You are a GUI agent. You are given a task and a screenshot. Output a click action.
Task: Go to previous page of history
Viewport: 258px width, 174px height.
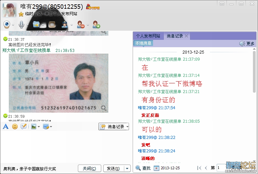(x=206, y=168)
